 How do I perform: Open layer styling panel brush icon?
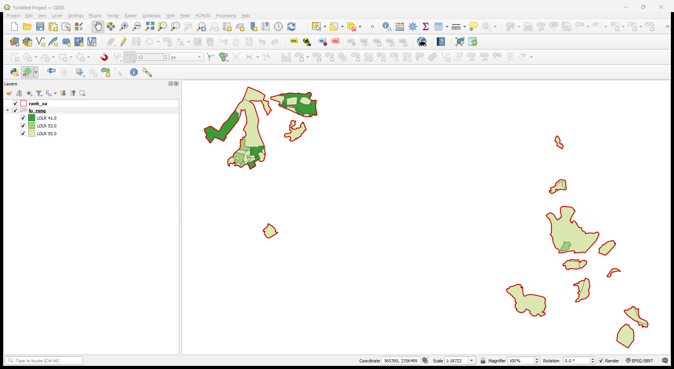pyautogui.click(x=9, y=93)
